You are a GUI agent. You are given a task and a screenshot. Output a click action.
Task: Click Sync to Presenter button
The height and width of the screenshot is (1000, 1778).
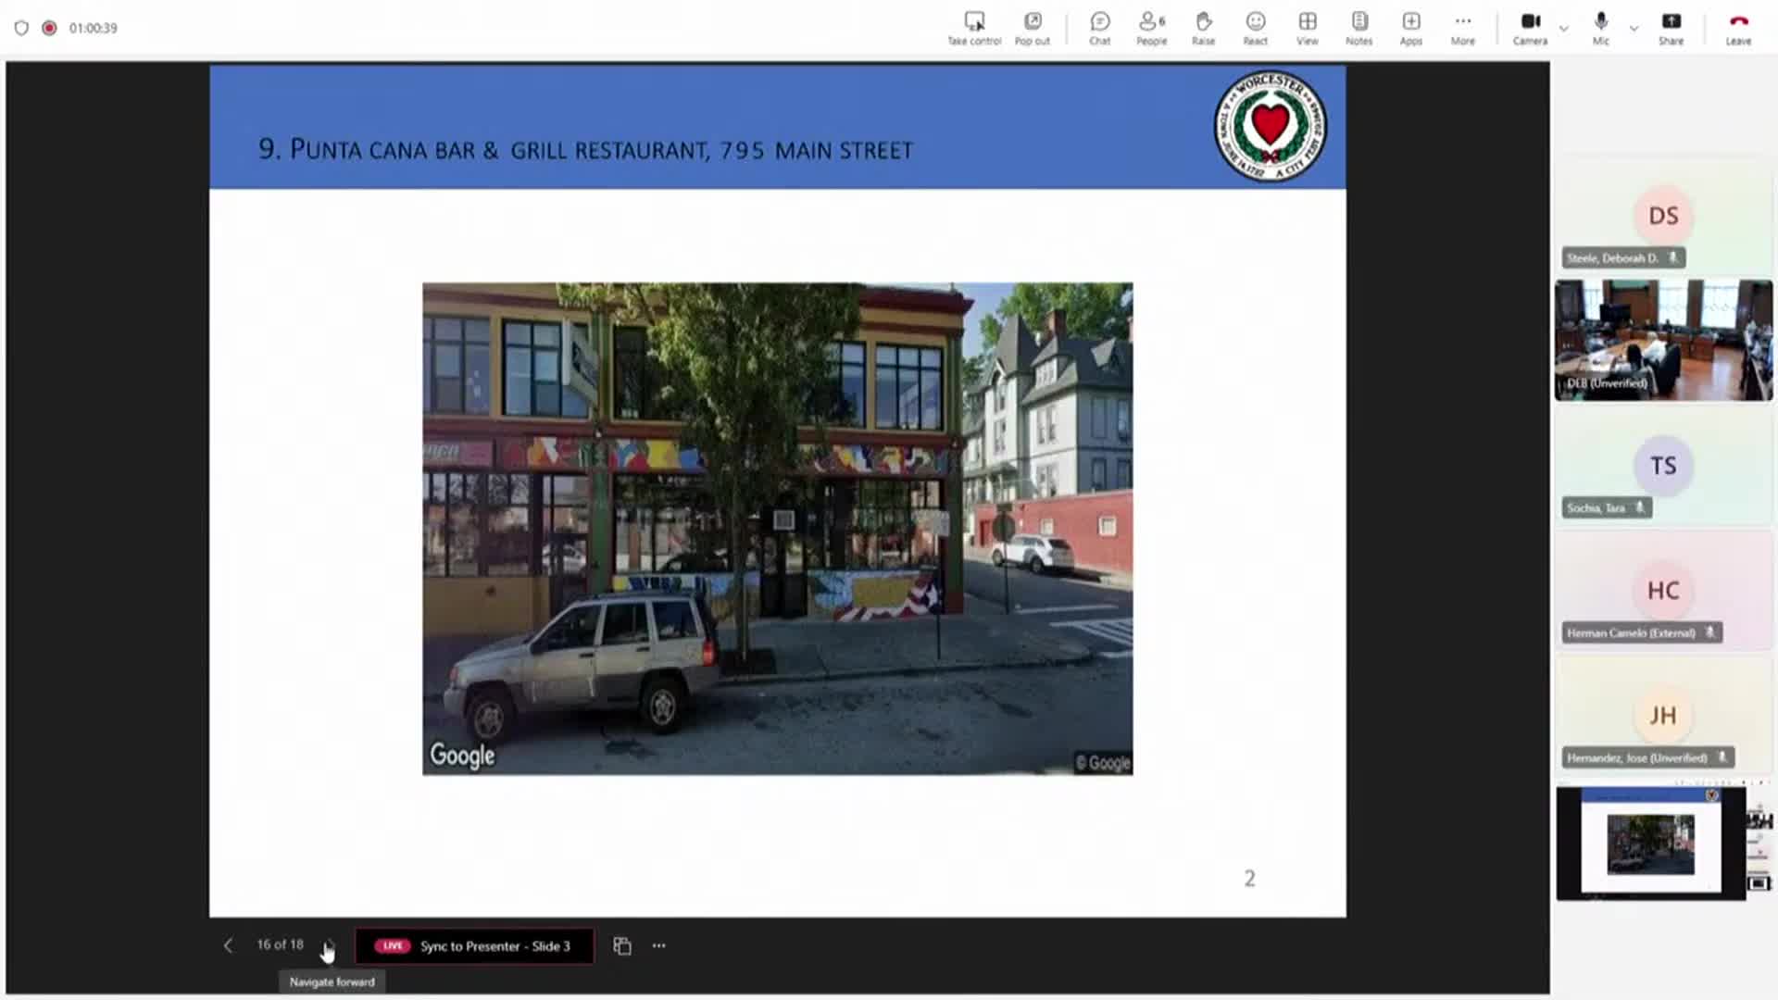[x=474, y=945]
